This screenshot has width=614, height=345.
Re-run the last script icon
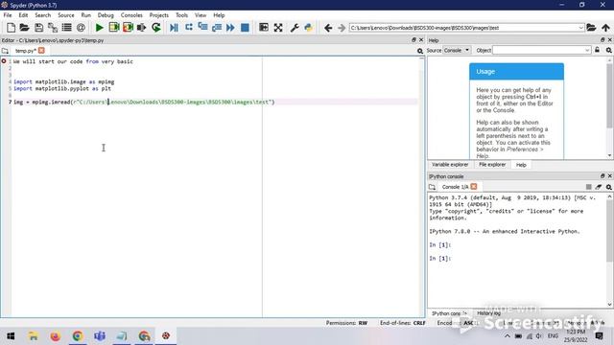[x=155, y=28]
